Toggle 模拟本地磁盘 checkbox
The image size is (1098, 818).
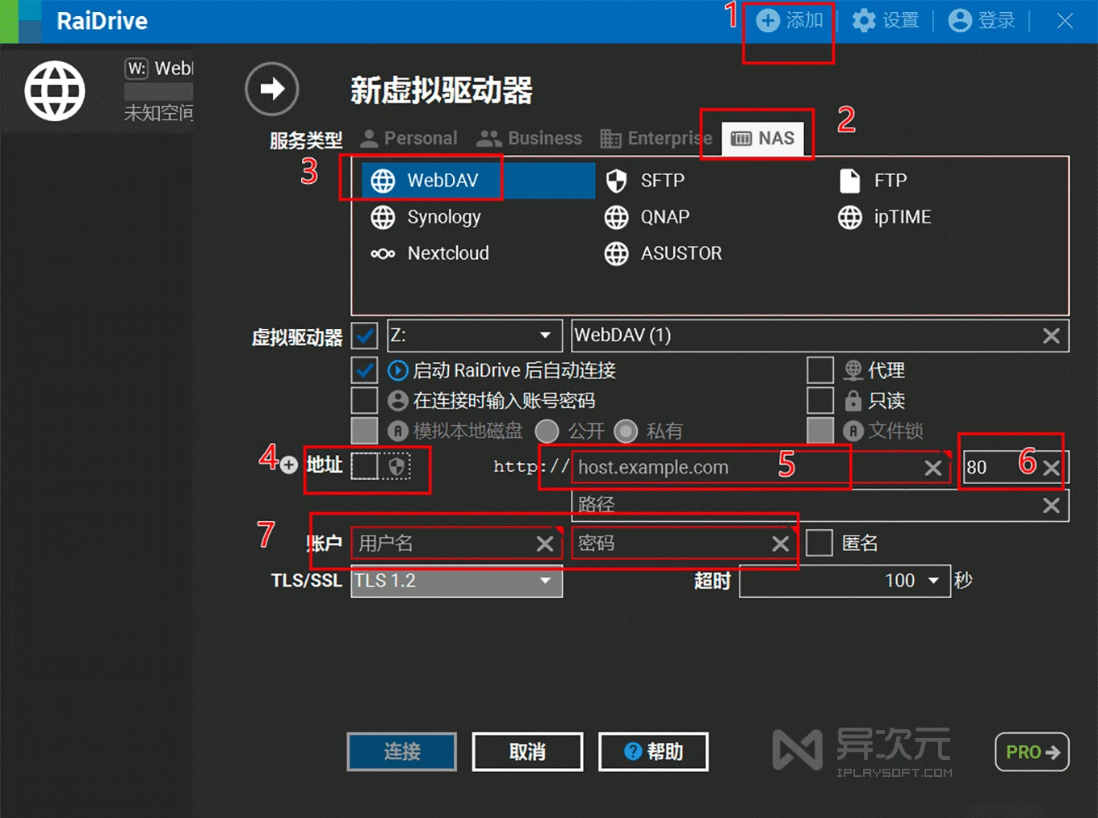(x=365, y=431)
